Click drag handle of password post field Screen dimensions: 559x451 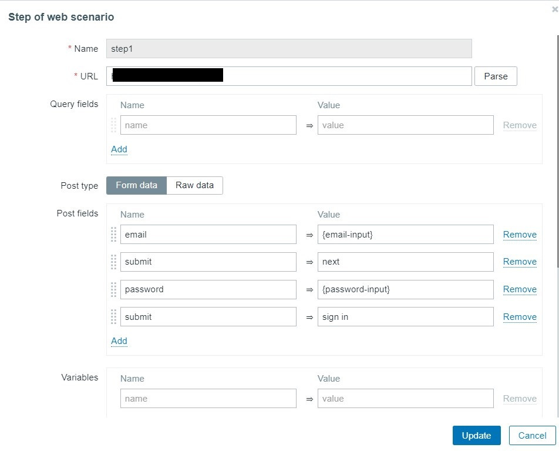tap(114, 289)
